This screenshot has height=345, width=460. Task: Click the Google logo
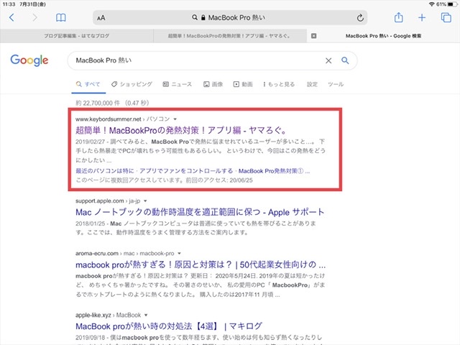coord(29,60)
